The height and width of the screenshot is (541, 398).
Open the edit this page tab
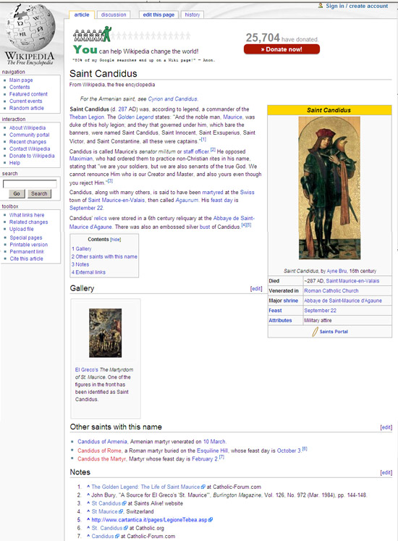coord(158,14)
